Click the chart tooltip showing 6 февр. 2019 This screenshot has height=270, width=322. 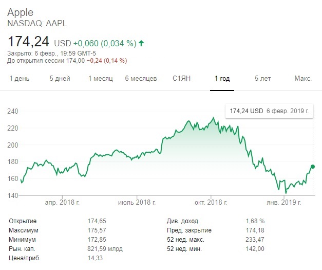(269, 111)
